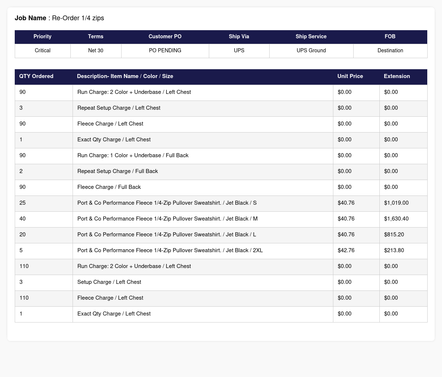Click the '$1,019.00' extension value
442x377 pixels.
tap(396, 203)
